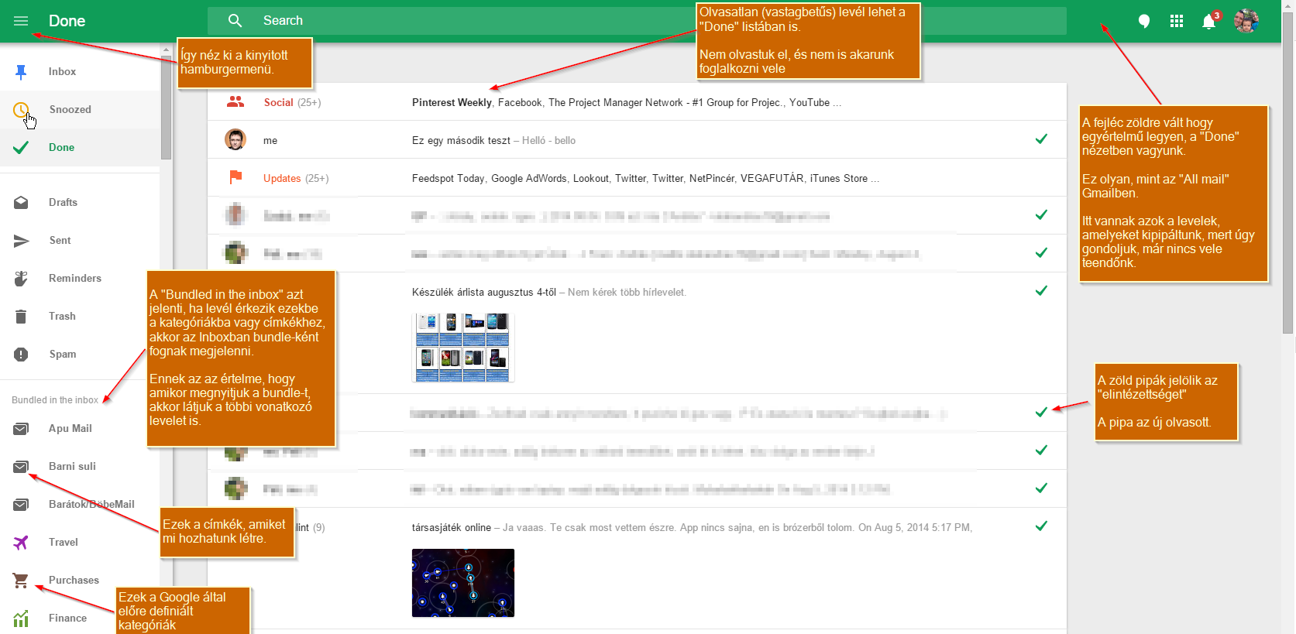This screenshot has height=634, width=1296.
Task: Click the Drafts envelope icon
Action: click(21, 203)
